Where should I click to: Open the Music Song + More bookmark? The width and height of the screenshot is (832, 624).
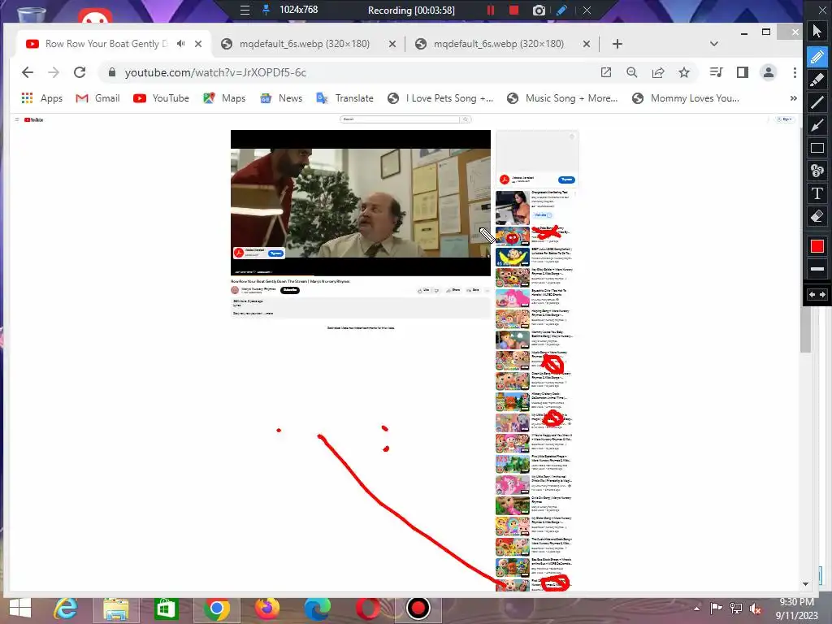562,98
